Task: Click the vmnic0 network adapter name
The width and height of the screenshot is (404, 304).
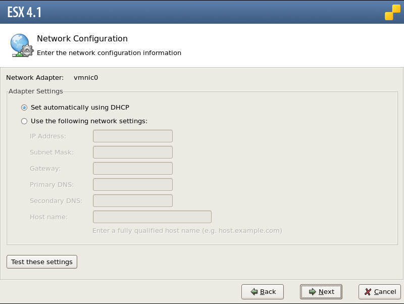Action: tap(86, 78)
